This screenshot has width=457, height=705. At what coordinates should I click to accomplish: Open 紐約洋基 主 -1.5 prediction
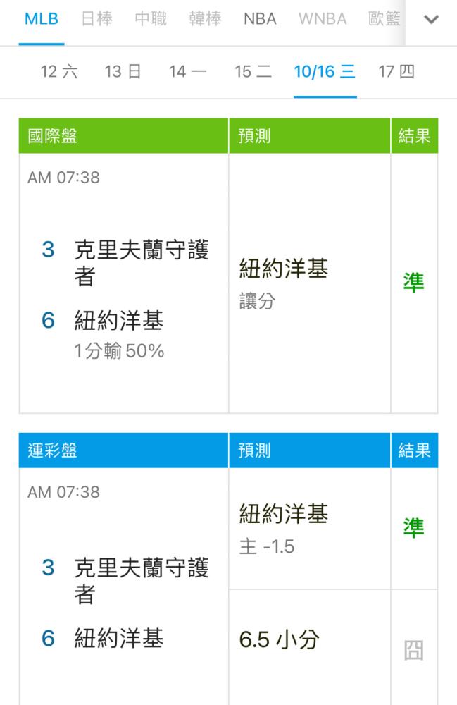(309, 529)
